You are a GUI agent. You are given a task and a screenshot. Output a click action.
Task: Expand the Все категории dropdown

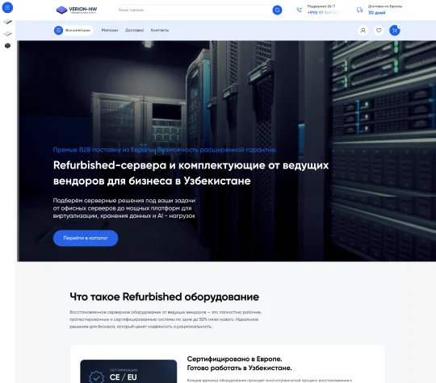pyautogui.click(x=73, y=31)
